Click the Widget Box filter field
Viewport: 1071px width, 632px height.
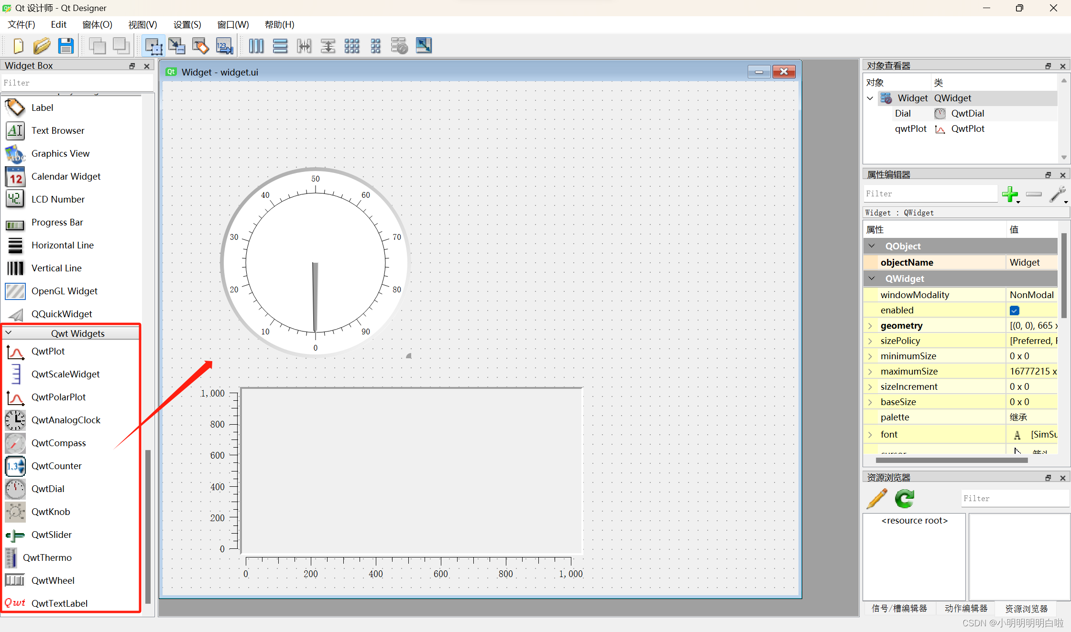76,83
